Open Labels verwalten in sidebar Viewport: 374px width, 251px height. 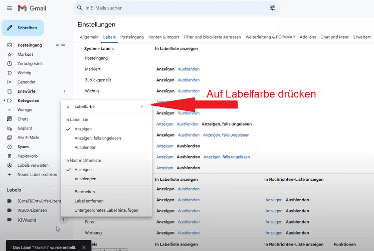[x=33, y=165]
